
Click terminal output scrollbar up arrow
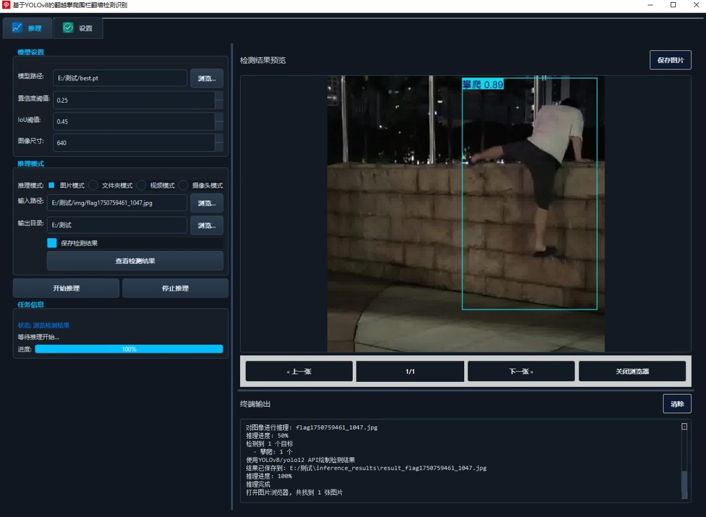684,427
